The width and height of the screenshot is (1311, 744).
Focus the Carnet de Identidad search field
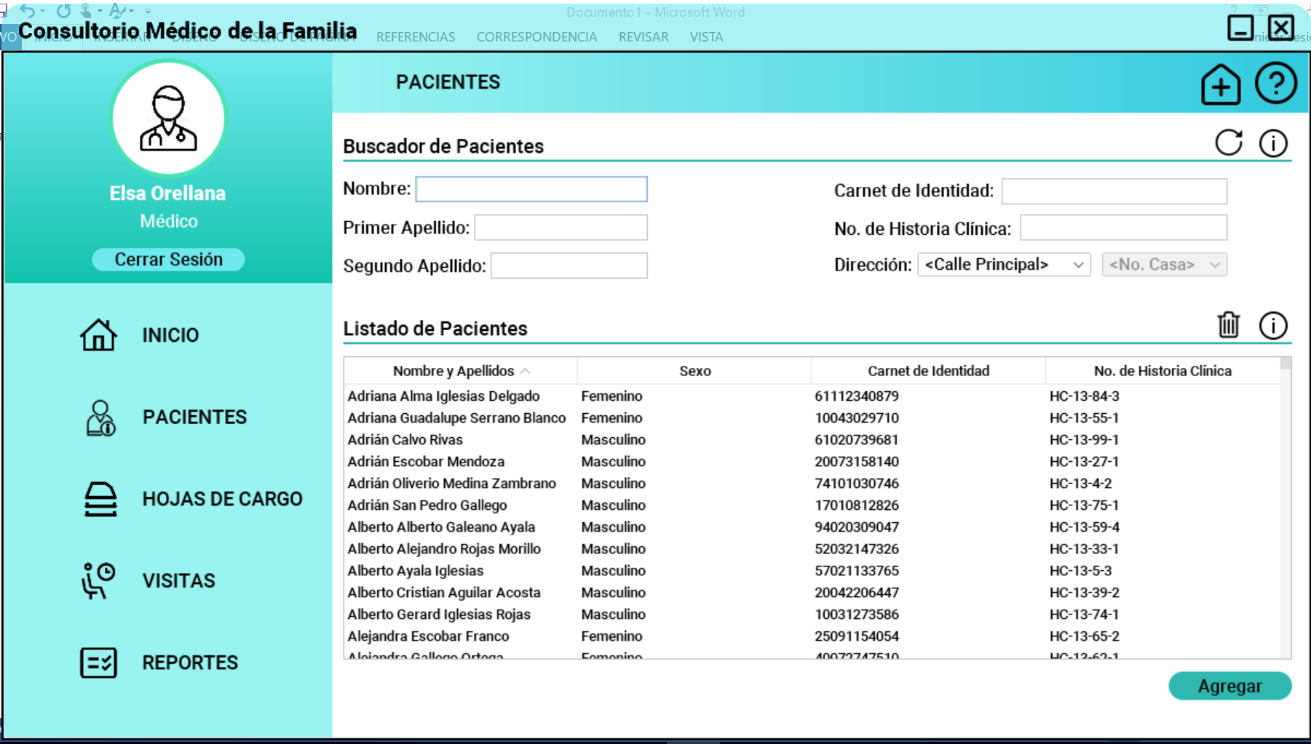coord(1114,191)
